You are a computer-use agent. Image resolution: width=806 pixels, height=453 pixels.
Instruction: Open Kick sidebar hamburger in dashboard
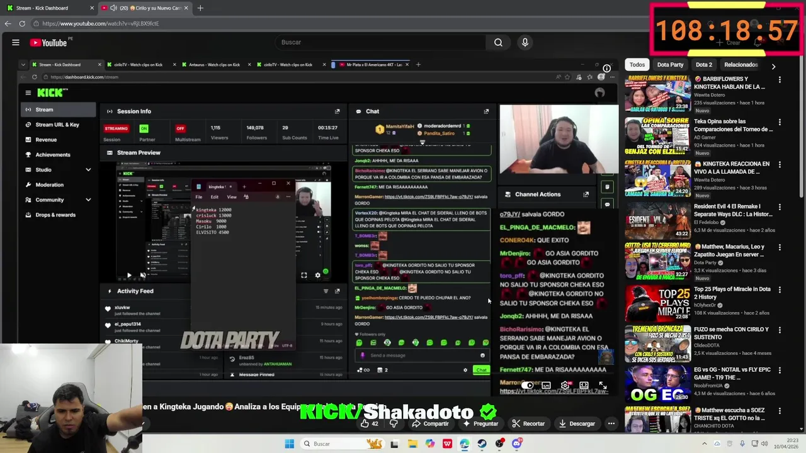tap(28, 92)
